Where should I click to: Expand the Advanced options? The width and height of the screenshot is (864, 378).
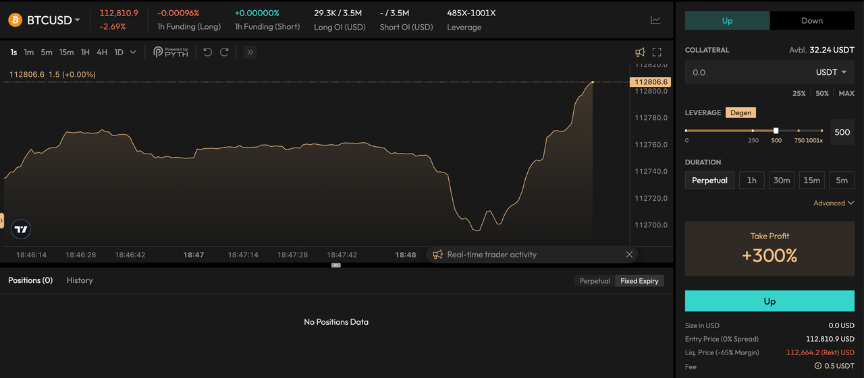[x=834, y=203]
